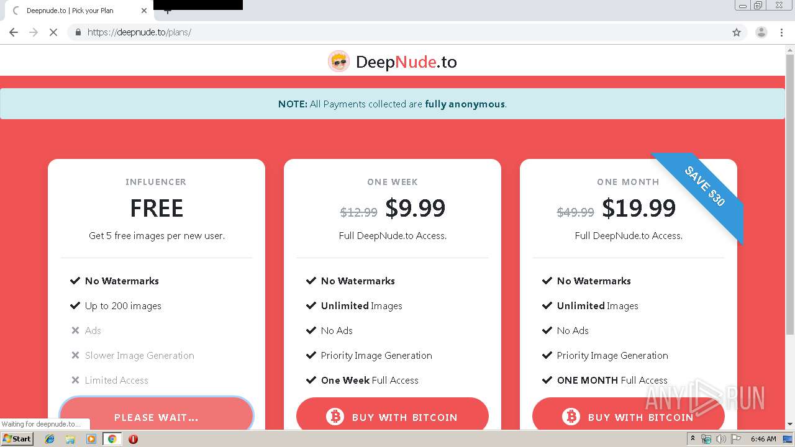Open the Windows Start button

tap(17, 438)
